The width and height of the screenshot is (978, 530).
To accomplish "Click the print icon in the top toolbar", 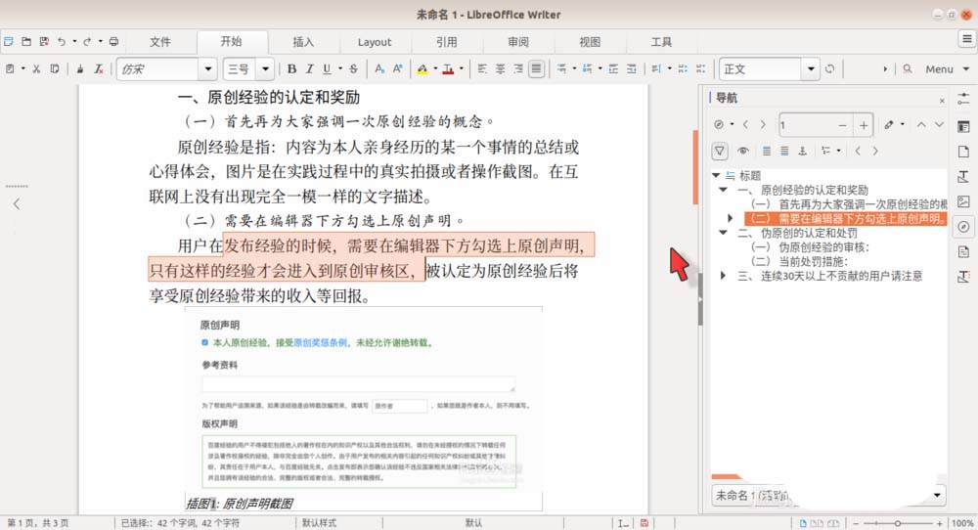I will (x=114, y=42).
